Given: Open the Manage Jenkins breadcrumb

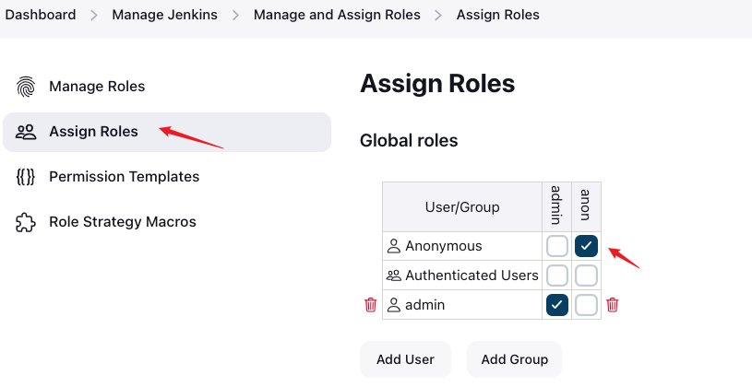Looking at the screenshot, I should [164, 15].
